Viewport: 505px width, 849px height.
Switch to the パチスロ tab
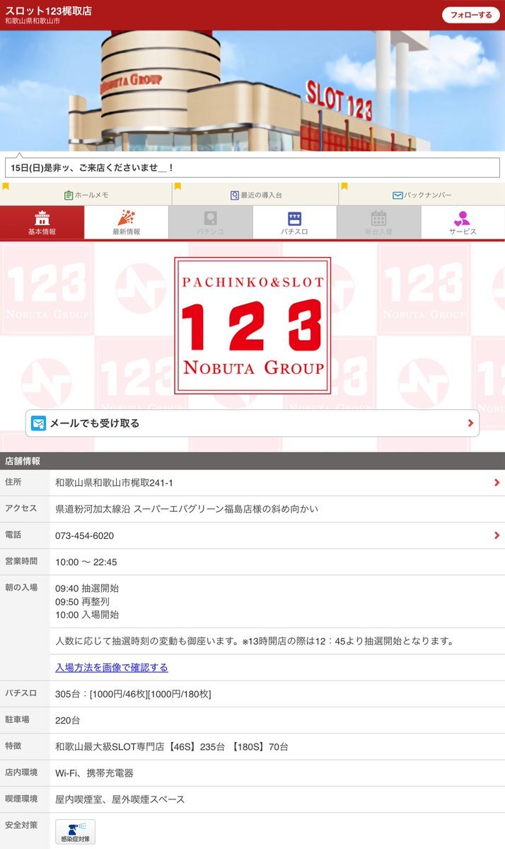point(295,222)
